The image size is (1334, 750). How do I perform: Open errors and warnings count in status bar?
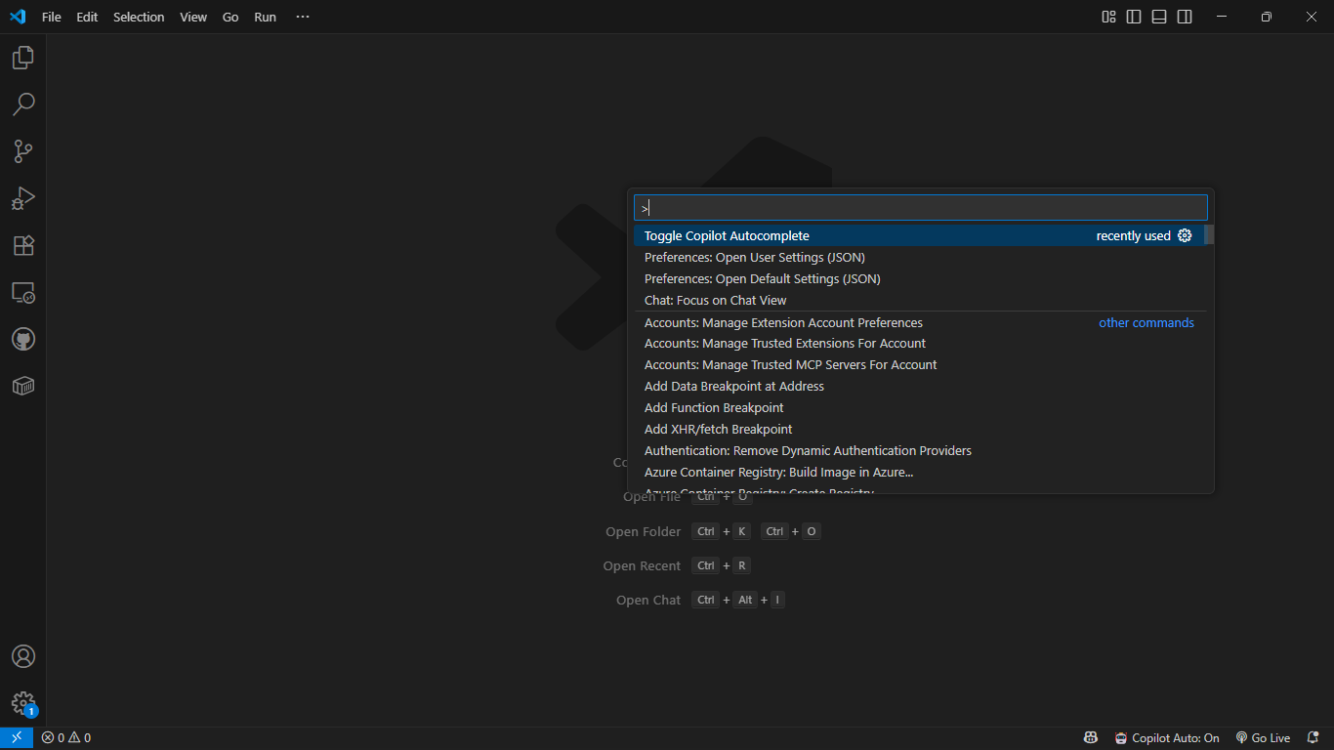tap(66, 738)
